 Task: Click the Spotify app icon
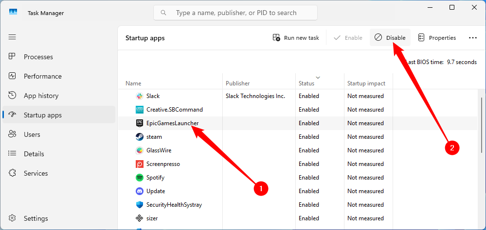point(140,178)
